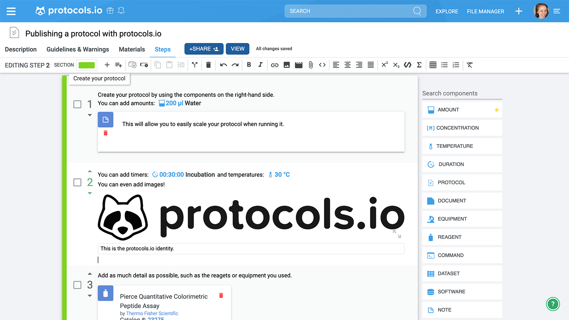
Task: Redo the last edit
Action: click(x=235, y=65)
